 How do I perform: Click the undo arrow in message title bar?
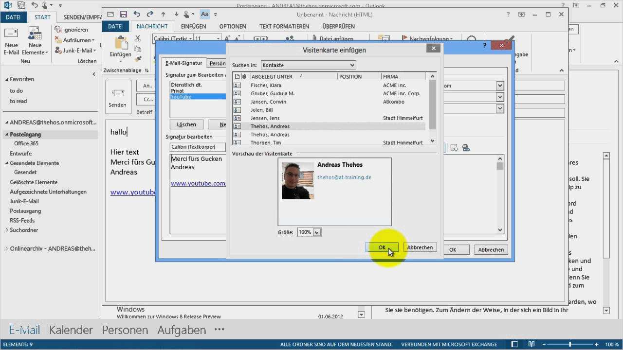137,15
